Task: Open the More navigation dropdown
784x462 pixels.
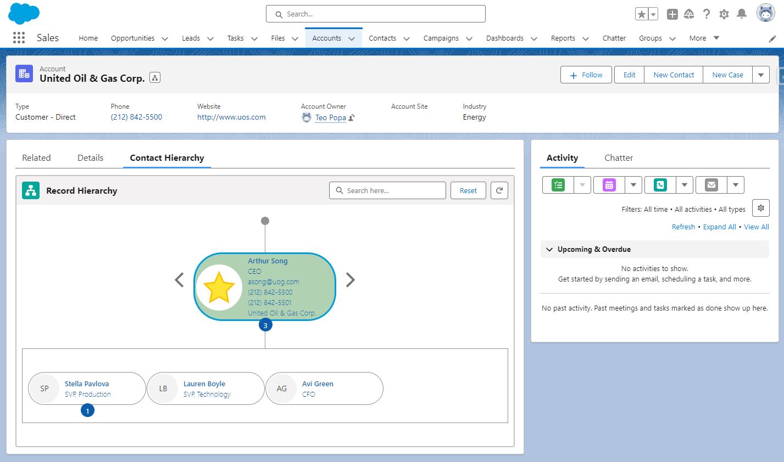Action: [x=704, y=38]
